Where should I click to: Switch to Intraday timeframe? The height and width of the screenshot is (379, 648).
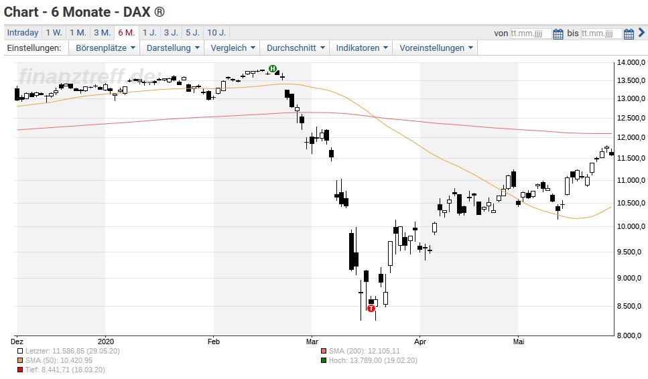click(23, 33)
